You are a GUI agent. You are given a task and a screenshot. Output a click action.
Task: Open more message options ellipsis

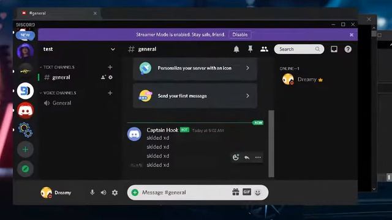258,158
